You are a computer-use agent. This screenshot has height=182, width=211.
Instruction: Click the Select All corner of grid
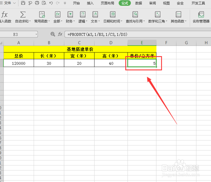[1, 43]
